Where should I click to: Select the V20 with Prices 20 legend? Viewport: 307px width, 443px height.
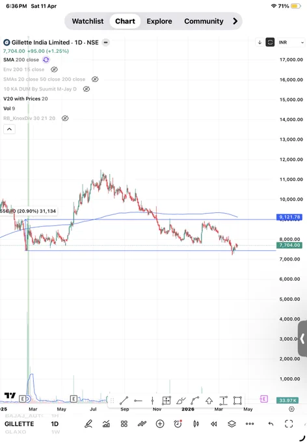(x=25, y=98)
